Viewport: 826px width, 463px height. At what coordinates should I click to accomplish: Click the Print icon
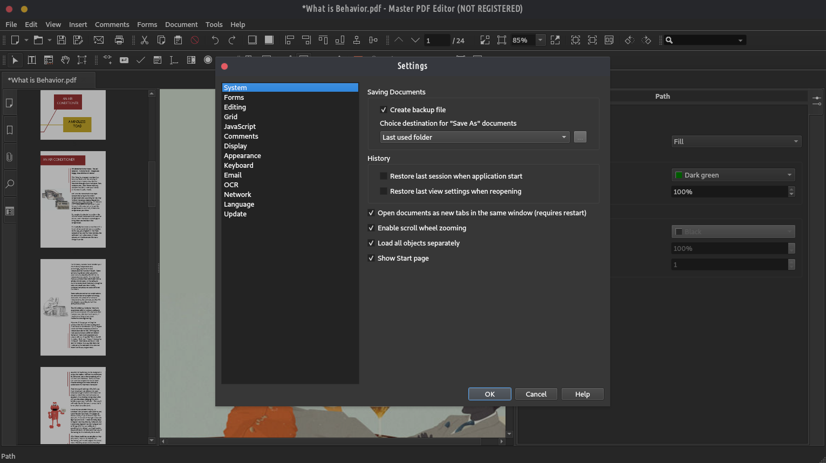click(119, 40)
